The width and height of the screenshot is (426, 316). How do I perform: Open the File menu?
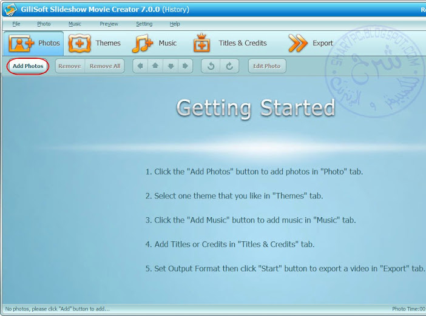[16, 24]
